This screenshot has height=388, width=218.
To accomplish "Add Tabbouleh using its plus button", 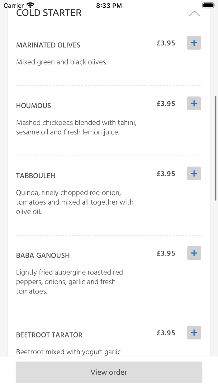I will click(x=194, y=173).
